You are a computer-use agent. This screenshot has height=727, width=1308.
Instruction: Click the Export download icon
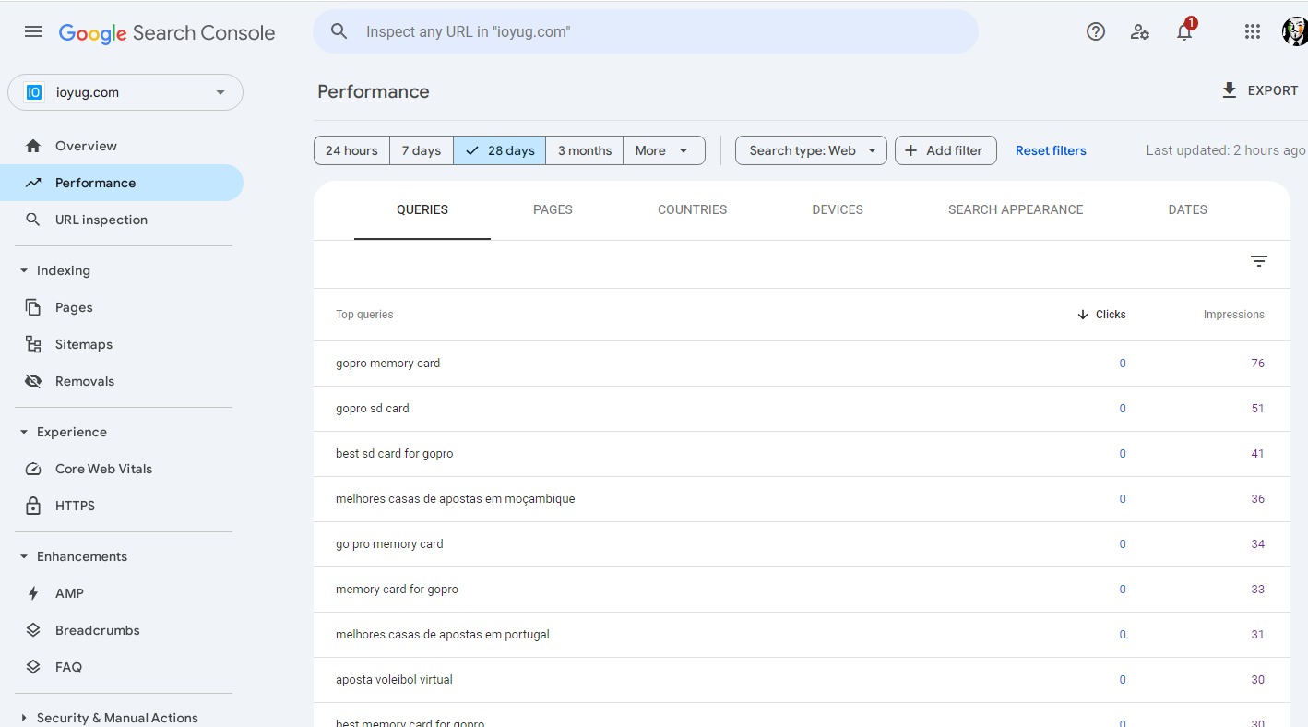(x=1229, y=90)
